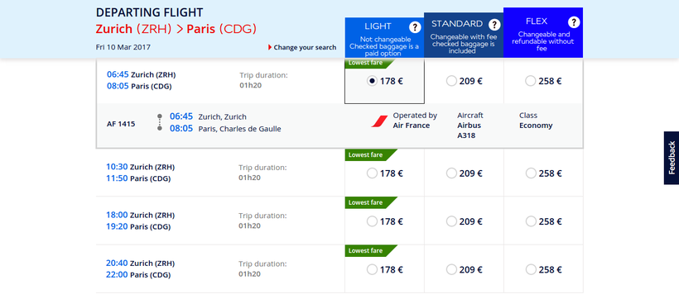Select 178 € Light fare for 10:30 flight
679x299 pixels.
pos(372,173)
